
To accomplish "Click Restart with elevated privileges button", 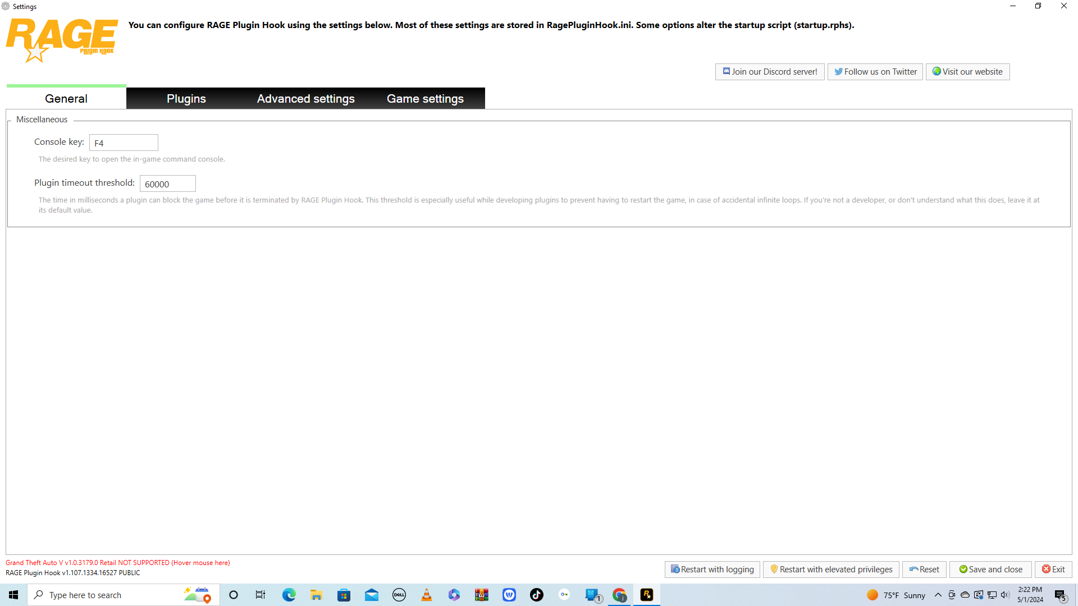I will coord(830,570).
